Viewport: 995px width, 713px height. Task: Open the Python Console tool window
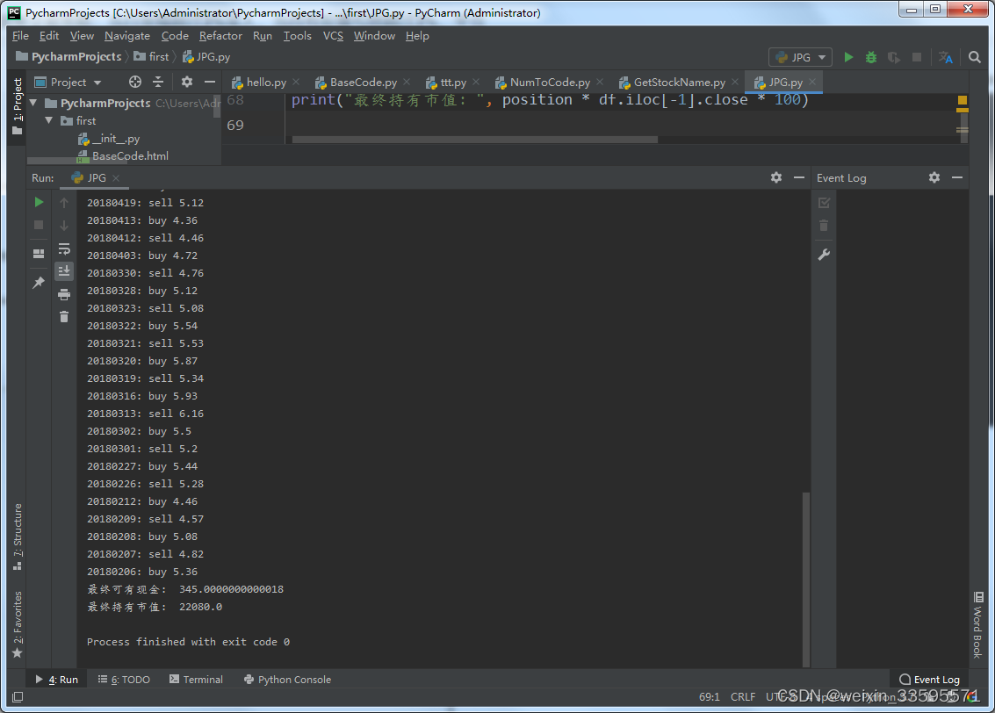coord(287,680)
